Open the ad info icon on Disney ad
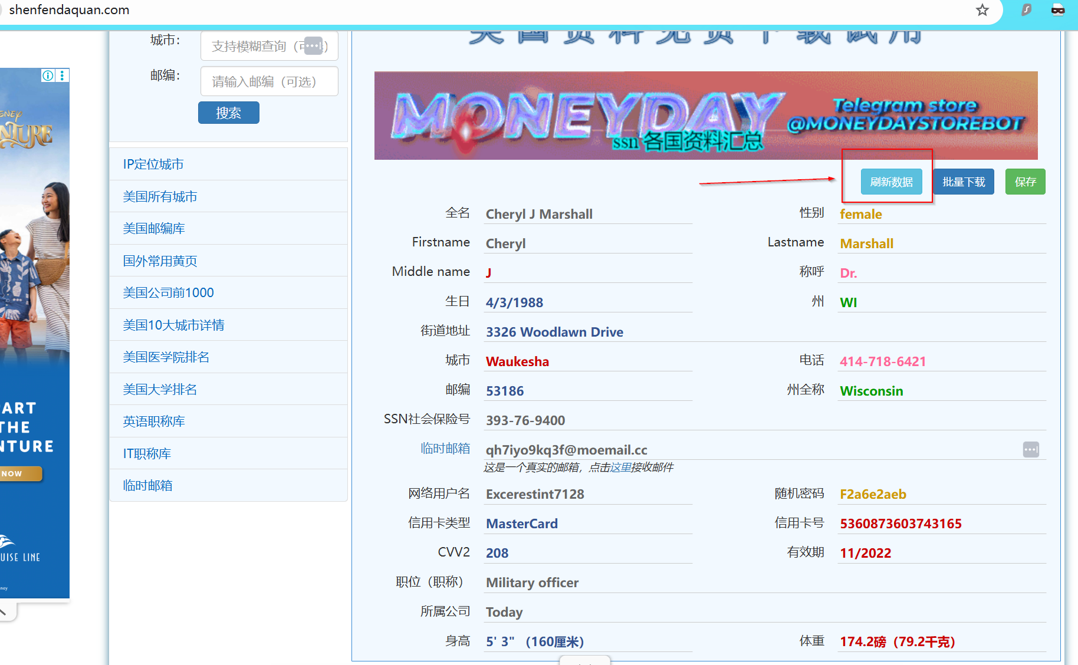The width and height of the screenshot is (1078, 665). (48, 75)
